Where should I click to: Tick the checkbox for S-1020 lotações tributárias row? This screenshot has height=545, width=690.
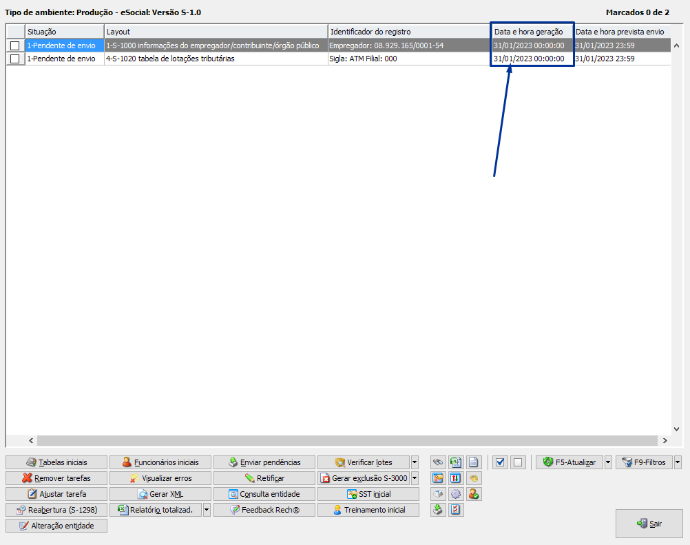tap(15, 59)
